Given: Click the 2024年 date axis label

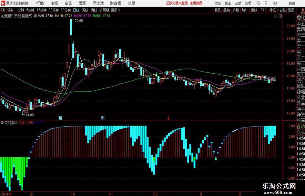Looking at the screenshot, I should pos(6,194).
